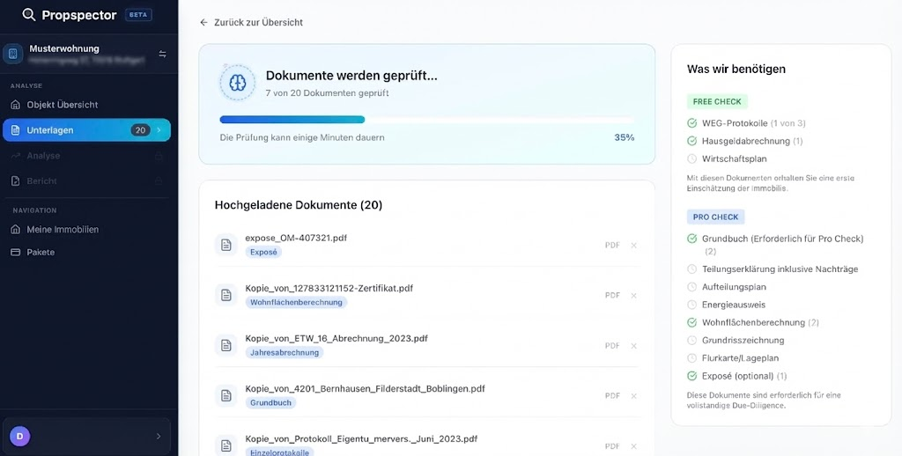Viewport: 902px width, 456px height.
Task: Click the file icon for Zertifikat.pdf
Action: [226, 295]
